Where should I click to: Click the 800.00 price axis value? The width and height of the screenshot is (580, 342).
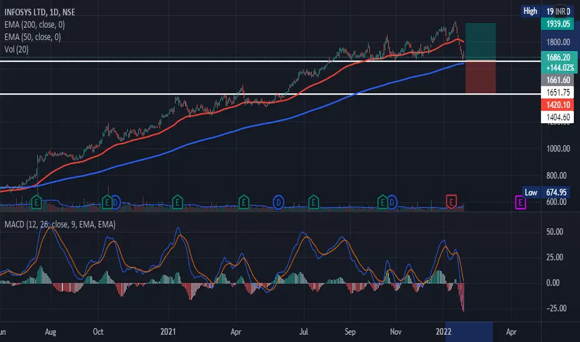pos(556,175)
